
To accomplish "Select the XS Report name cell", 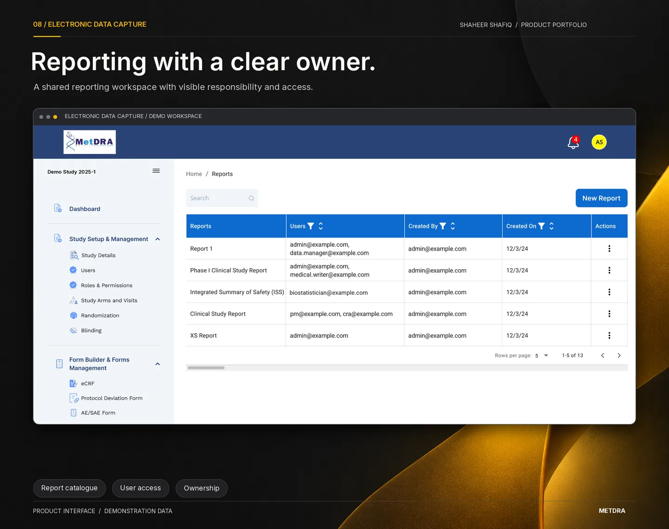I will coord(236,335).
